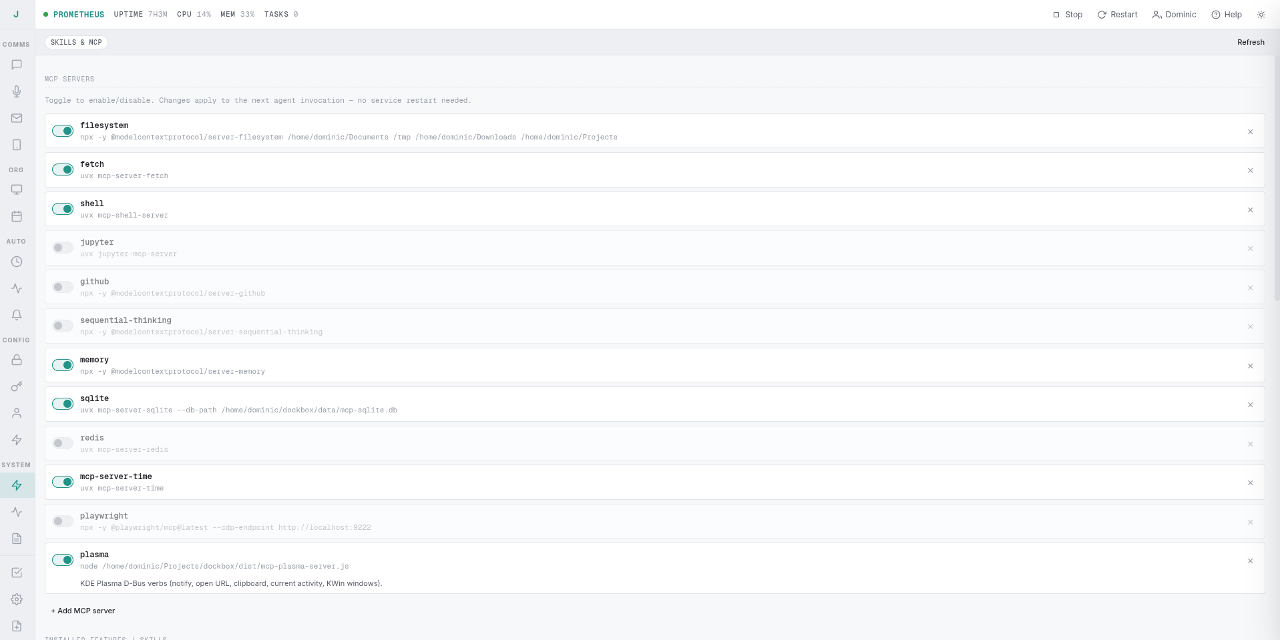
Task: Open the microphone voice icon in sidebar
Action: tap(17, 91)
